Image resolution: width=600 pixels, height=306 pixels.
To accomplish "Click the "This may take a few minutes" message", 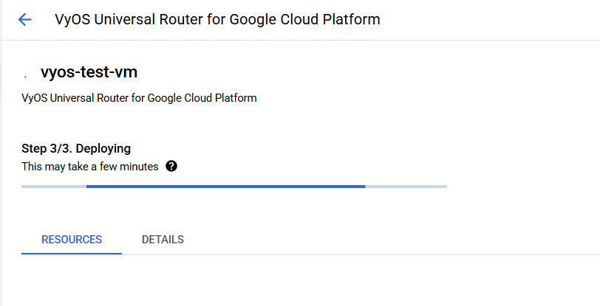I will [x=90, y=167].
